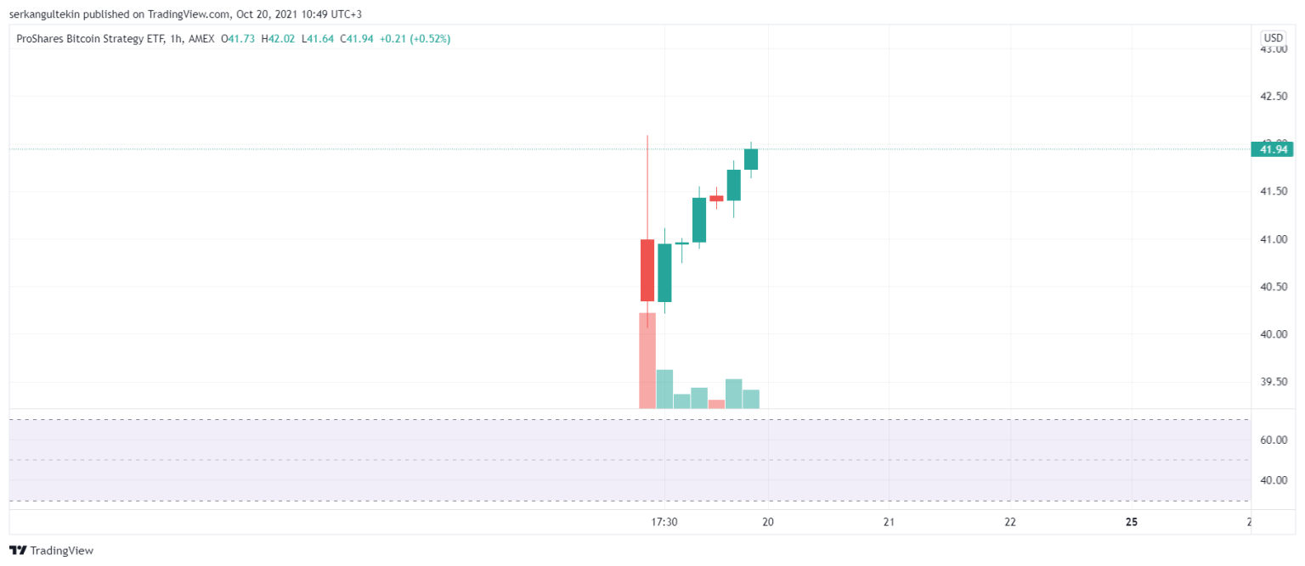Click the 60.00 level in indicator pane
1305x566 pixels.
[x=1272, y=440]
